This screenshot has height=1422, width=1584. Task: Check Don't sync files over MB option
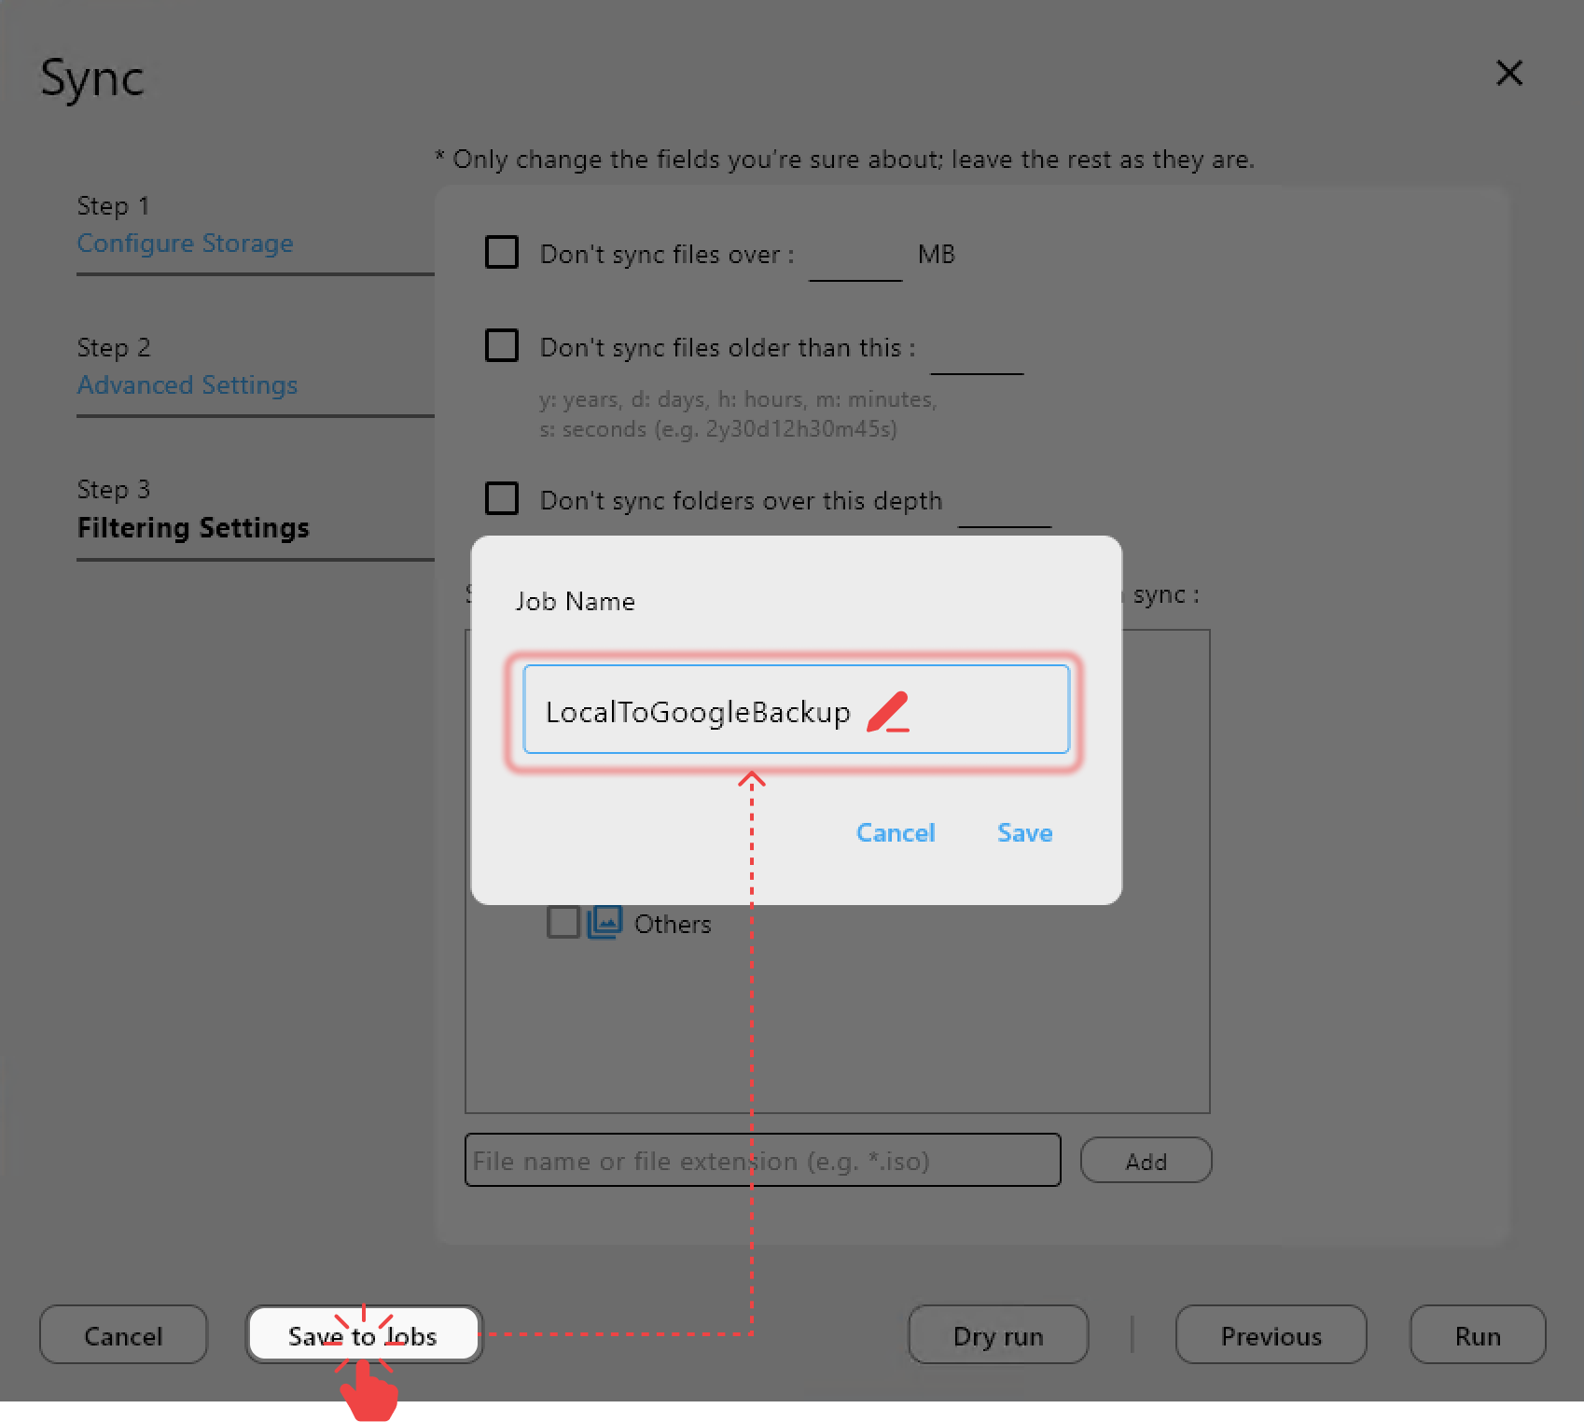coord(501,252)
